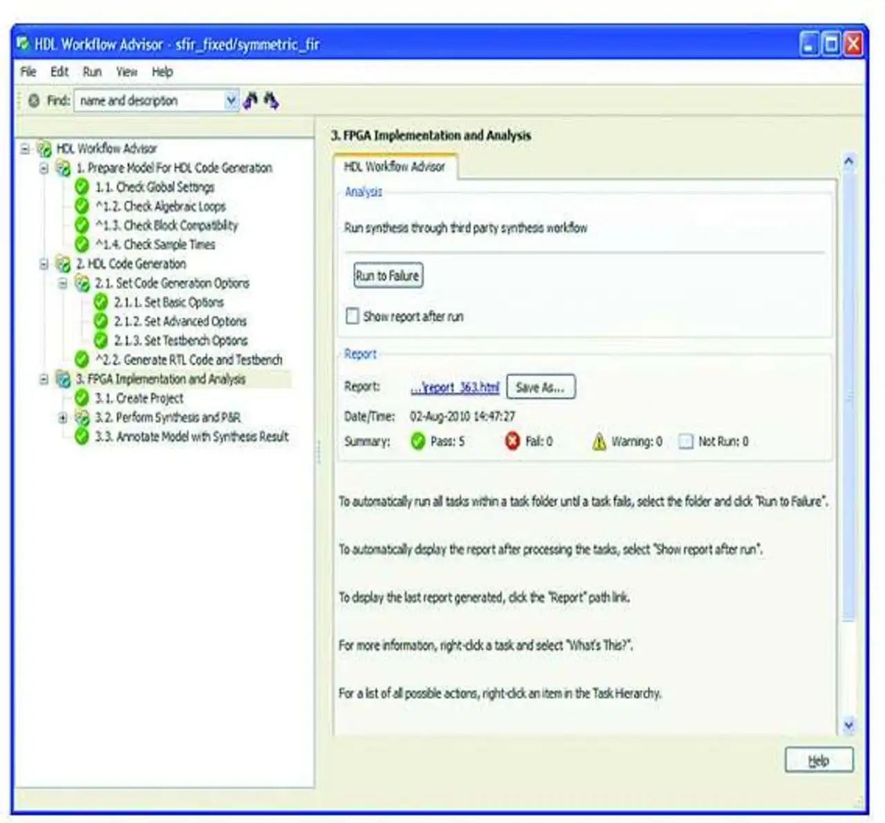Image resolution: width=885 pixels, height=823 pixels.
Task: Enable the Show report after run checkbox
Action: tap(353, 316)
